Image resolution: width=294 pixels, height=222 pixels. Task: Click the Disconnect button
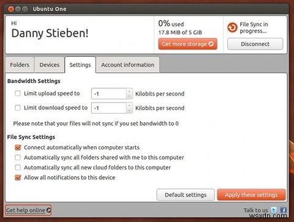[255, 44]
